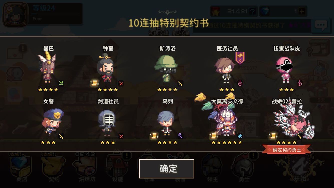Viewport: 334px width, 188px height.
Task: Click the blue class icon beside 大莫离支文德
Action: [x=240, y=136]
